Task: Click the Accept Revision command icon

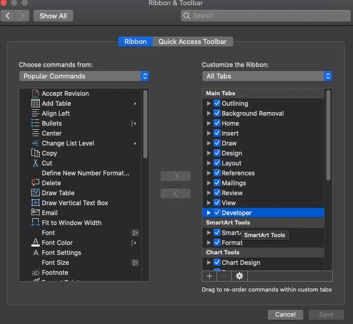Action: tap(36, 94)
